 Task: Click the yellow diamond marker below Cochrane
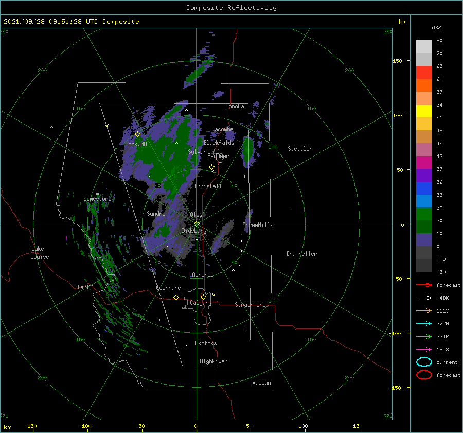point(176,297)
